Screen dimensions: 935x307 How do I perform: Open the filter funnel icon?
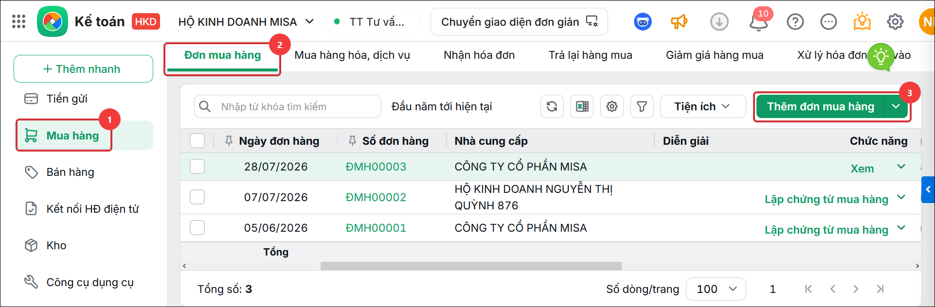(642, 106)
